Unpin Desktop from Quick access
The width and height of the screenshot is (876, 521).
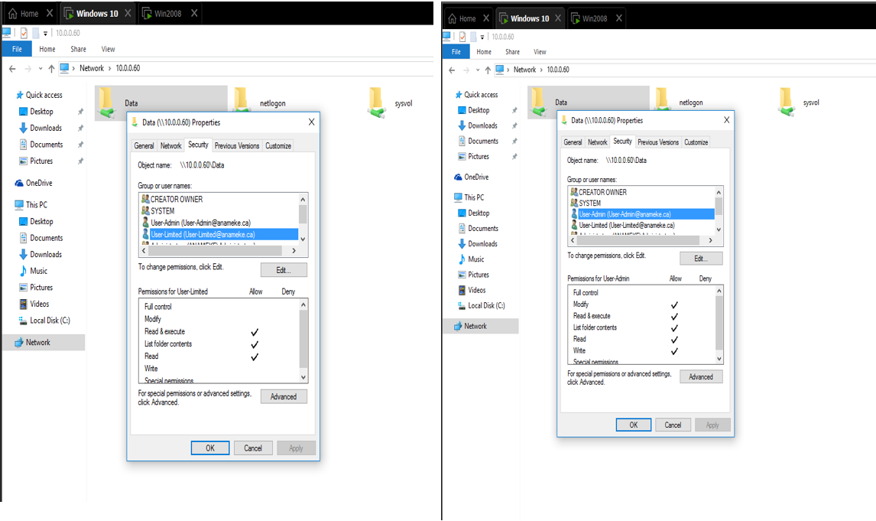(79, 111)
